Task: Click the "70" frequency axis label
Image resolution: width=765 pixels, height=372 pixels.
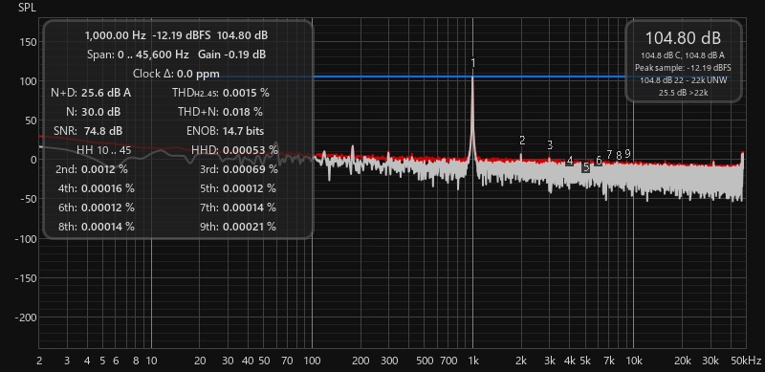Action: [x=288, y=361]
